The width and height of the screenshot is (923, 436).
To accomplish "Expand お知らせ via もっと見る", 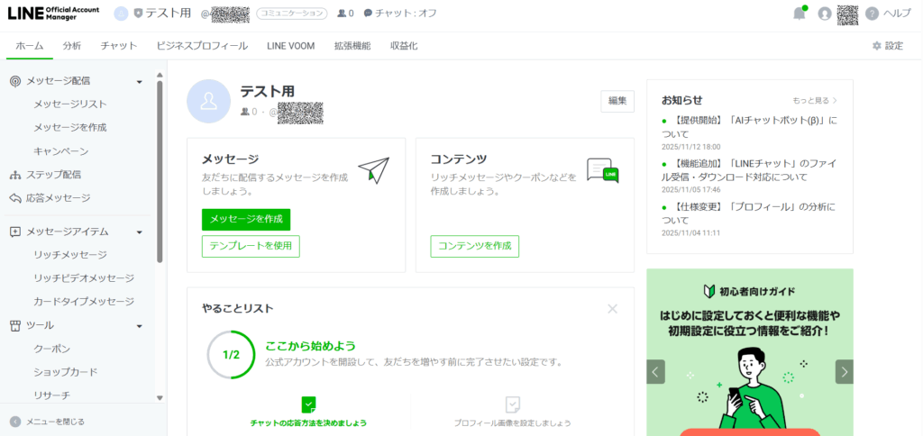I will pyautogui.click(x=815, y=101).
